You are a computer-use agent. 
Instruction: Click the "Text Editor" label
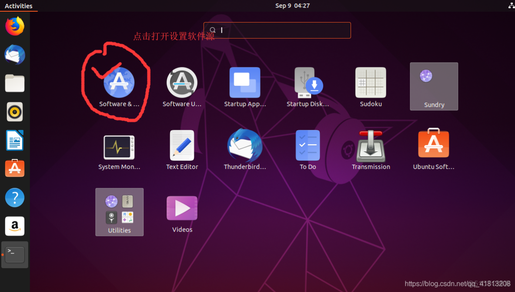point(182,167)
